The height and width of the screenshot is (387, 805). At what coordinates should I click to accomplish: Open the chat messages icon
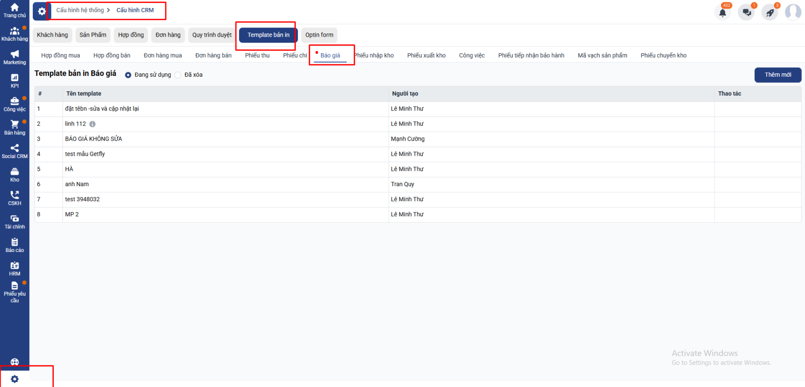[x=747, y=13]
